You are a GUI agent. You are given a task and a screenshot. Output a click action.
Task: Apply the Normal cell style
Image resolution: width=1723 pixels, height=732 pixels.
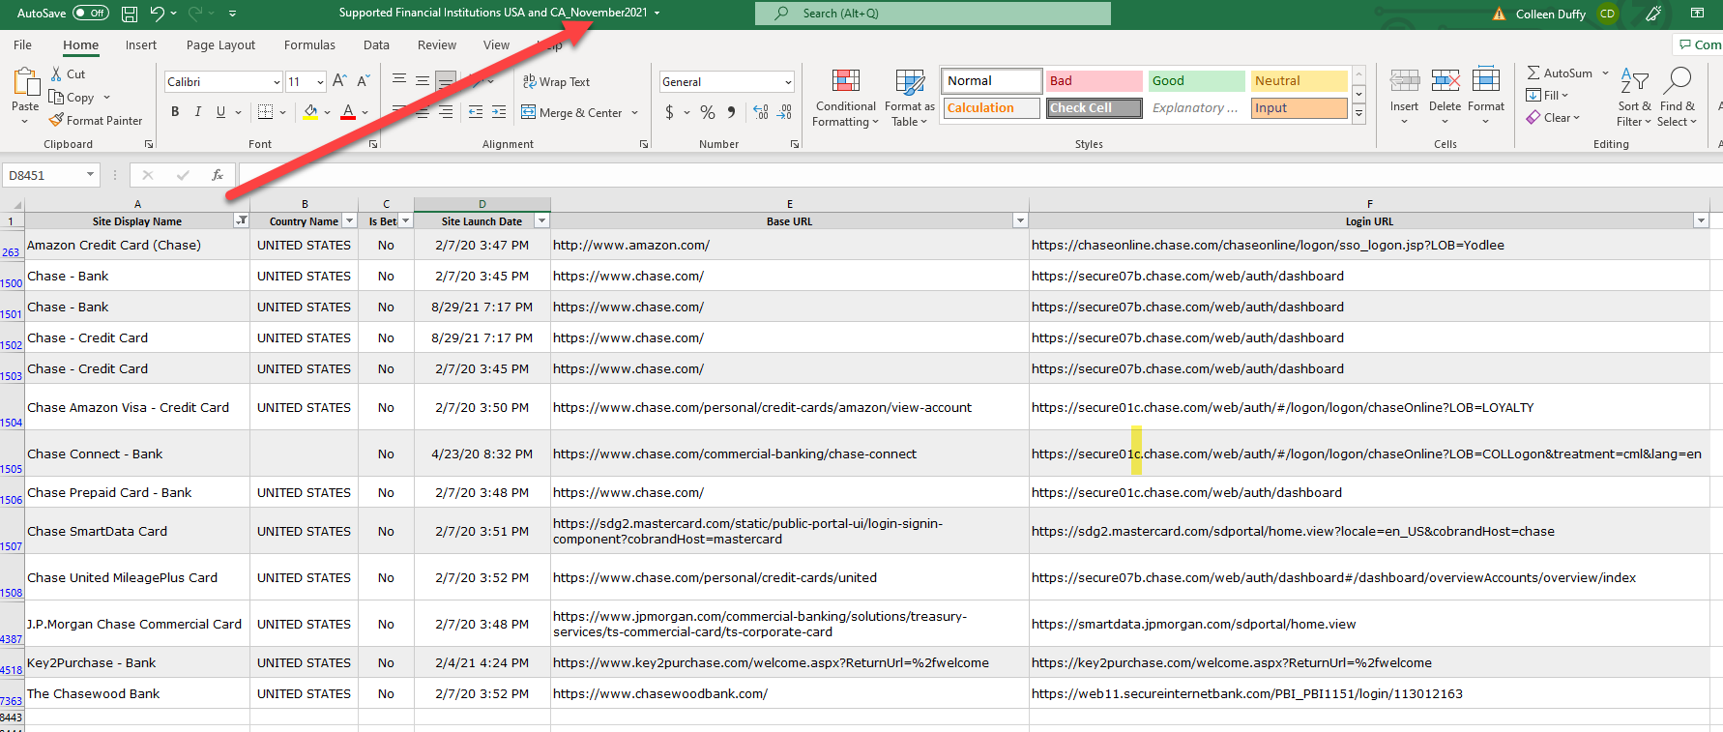pos(992,80)
